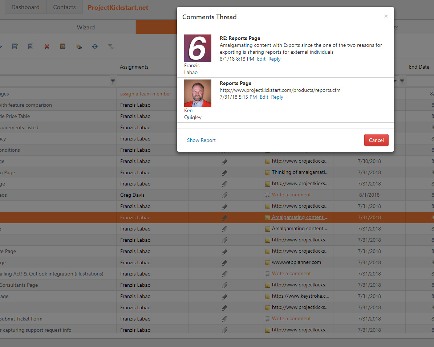This screenshot has height=347, width=434.
Task: Open filter funnel beside first column filter box
Action: (x=113, y=81)
